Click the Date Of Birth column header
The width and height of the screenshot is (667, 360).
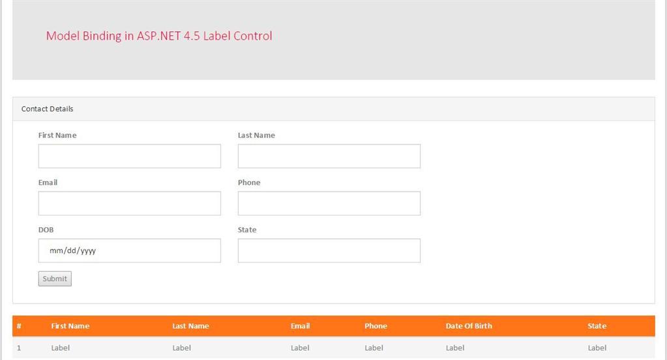pyautogui.click(x=469, y=326)
